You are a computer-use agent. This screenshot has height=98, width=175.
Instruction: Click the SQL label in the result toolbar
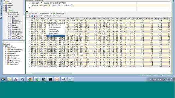(x=37, y=16)
